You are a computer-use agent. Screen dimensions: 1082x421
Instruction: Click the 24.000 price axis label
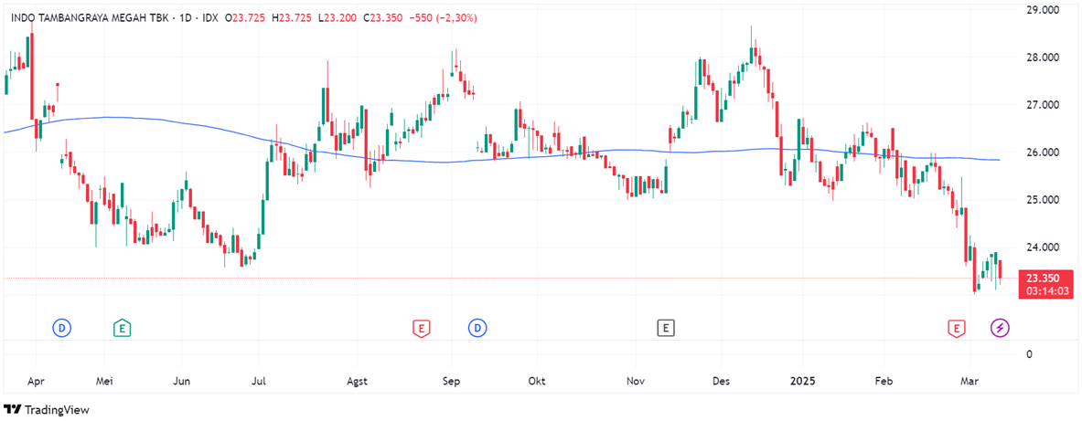pyautogui.click(x=1044, y=248)
